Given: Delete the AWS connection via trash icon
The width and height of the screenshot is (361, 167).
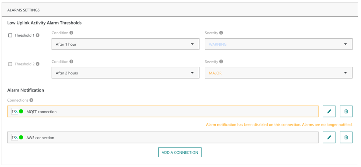Looking at the screenshot, I should (x=346, y=137).
